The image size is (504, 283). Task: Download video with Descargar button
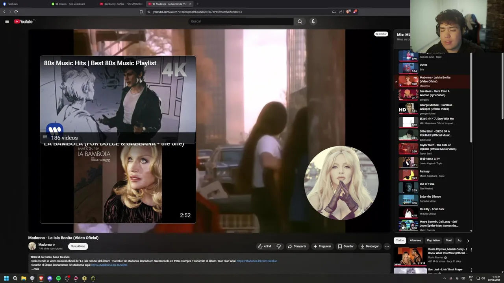[370, 246]
